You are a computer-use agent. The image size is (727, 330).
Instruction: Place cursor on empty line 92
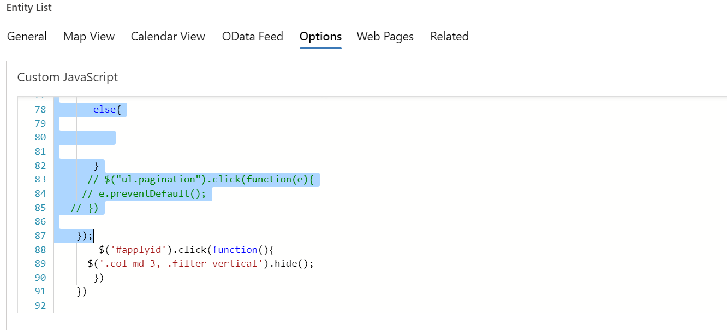218,305
